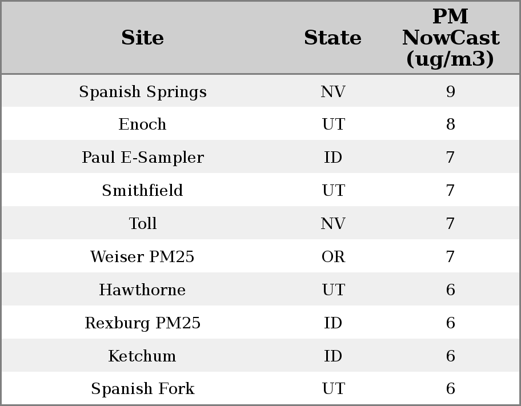This screenshot has width=521, height=406.
Task: Click the Hawthorne site name
Action: pyautogui.click(x=142, y=290)
